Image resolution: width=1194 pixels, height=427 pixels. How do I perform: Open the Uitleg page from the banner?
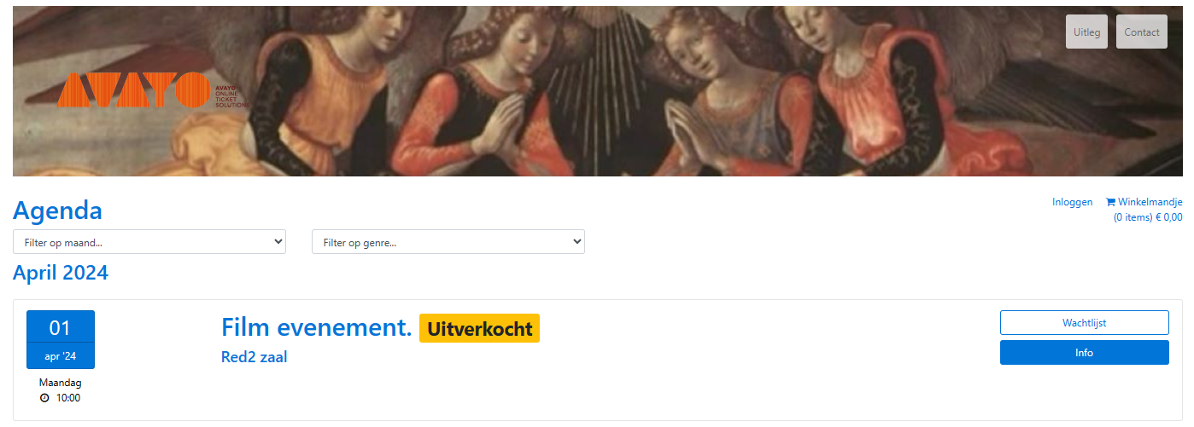tap(1087, 32)
